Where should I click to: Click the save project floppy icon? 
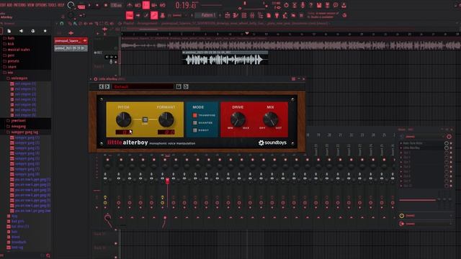319,5
